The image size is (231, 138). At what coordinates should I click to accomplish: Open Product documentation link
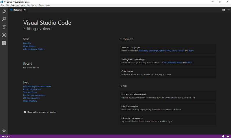coord(34,95)
